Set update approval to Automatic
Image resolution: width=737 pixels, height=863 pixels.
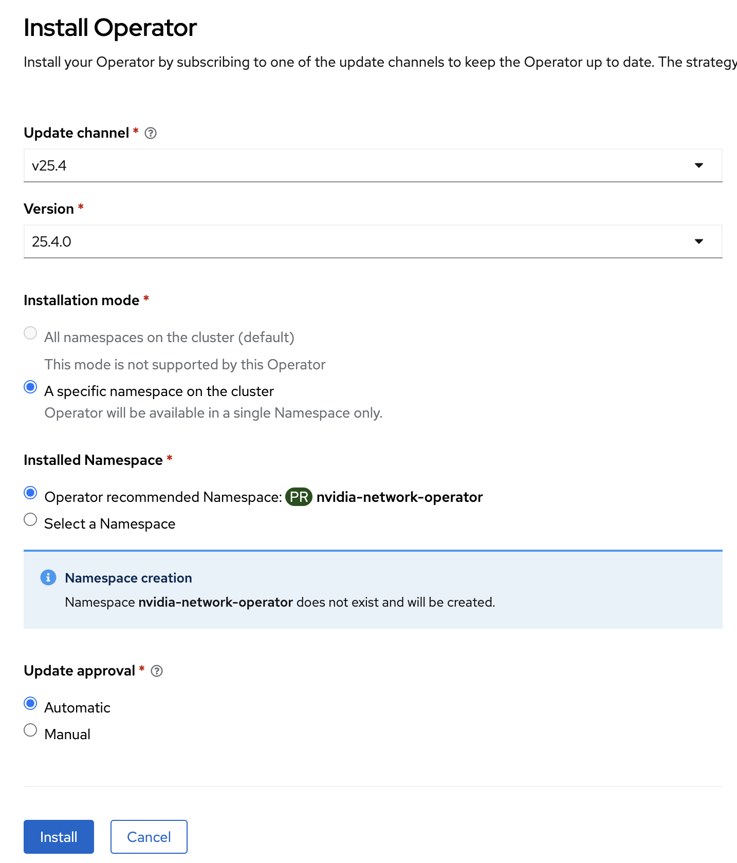coord(31,704)
